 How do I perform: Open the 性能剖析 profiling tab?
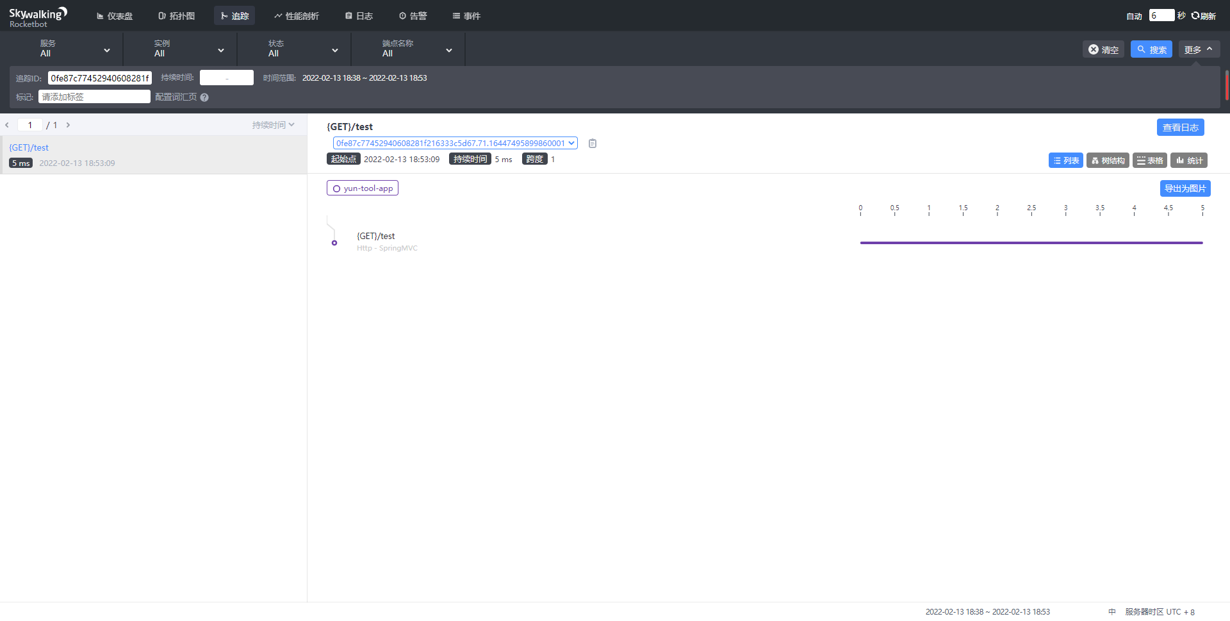297,16
